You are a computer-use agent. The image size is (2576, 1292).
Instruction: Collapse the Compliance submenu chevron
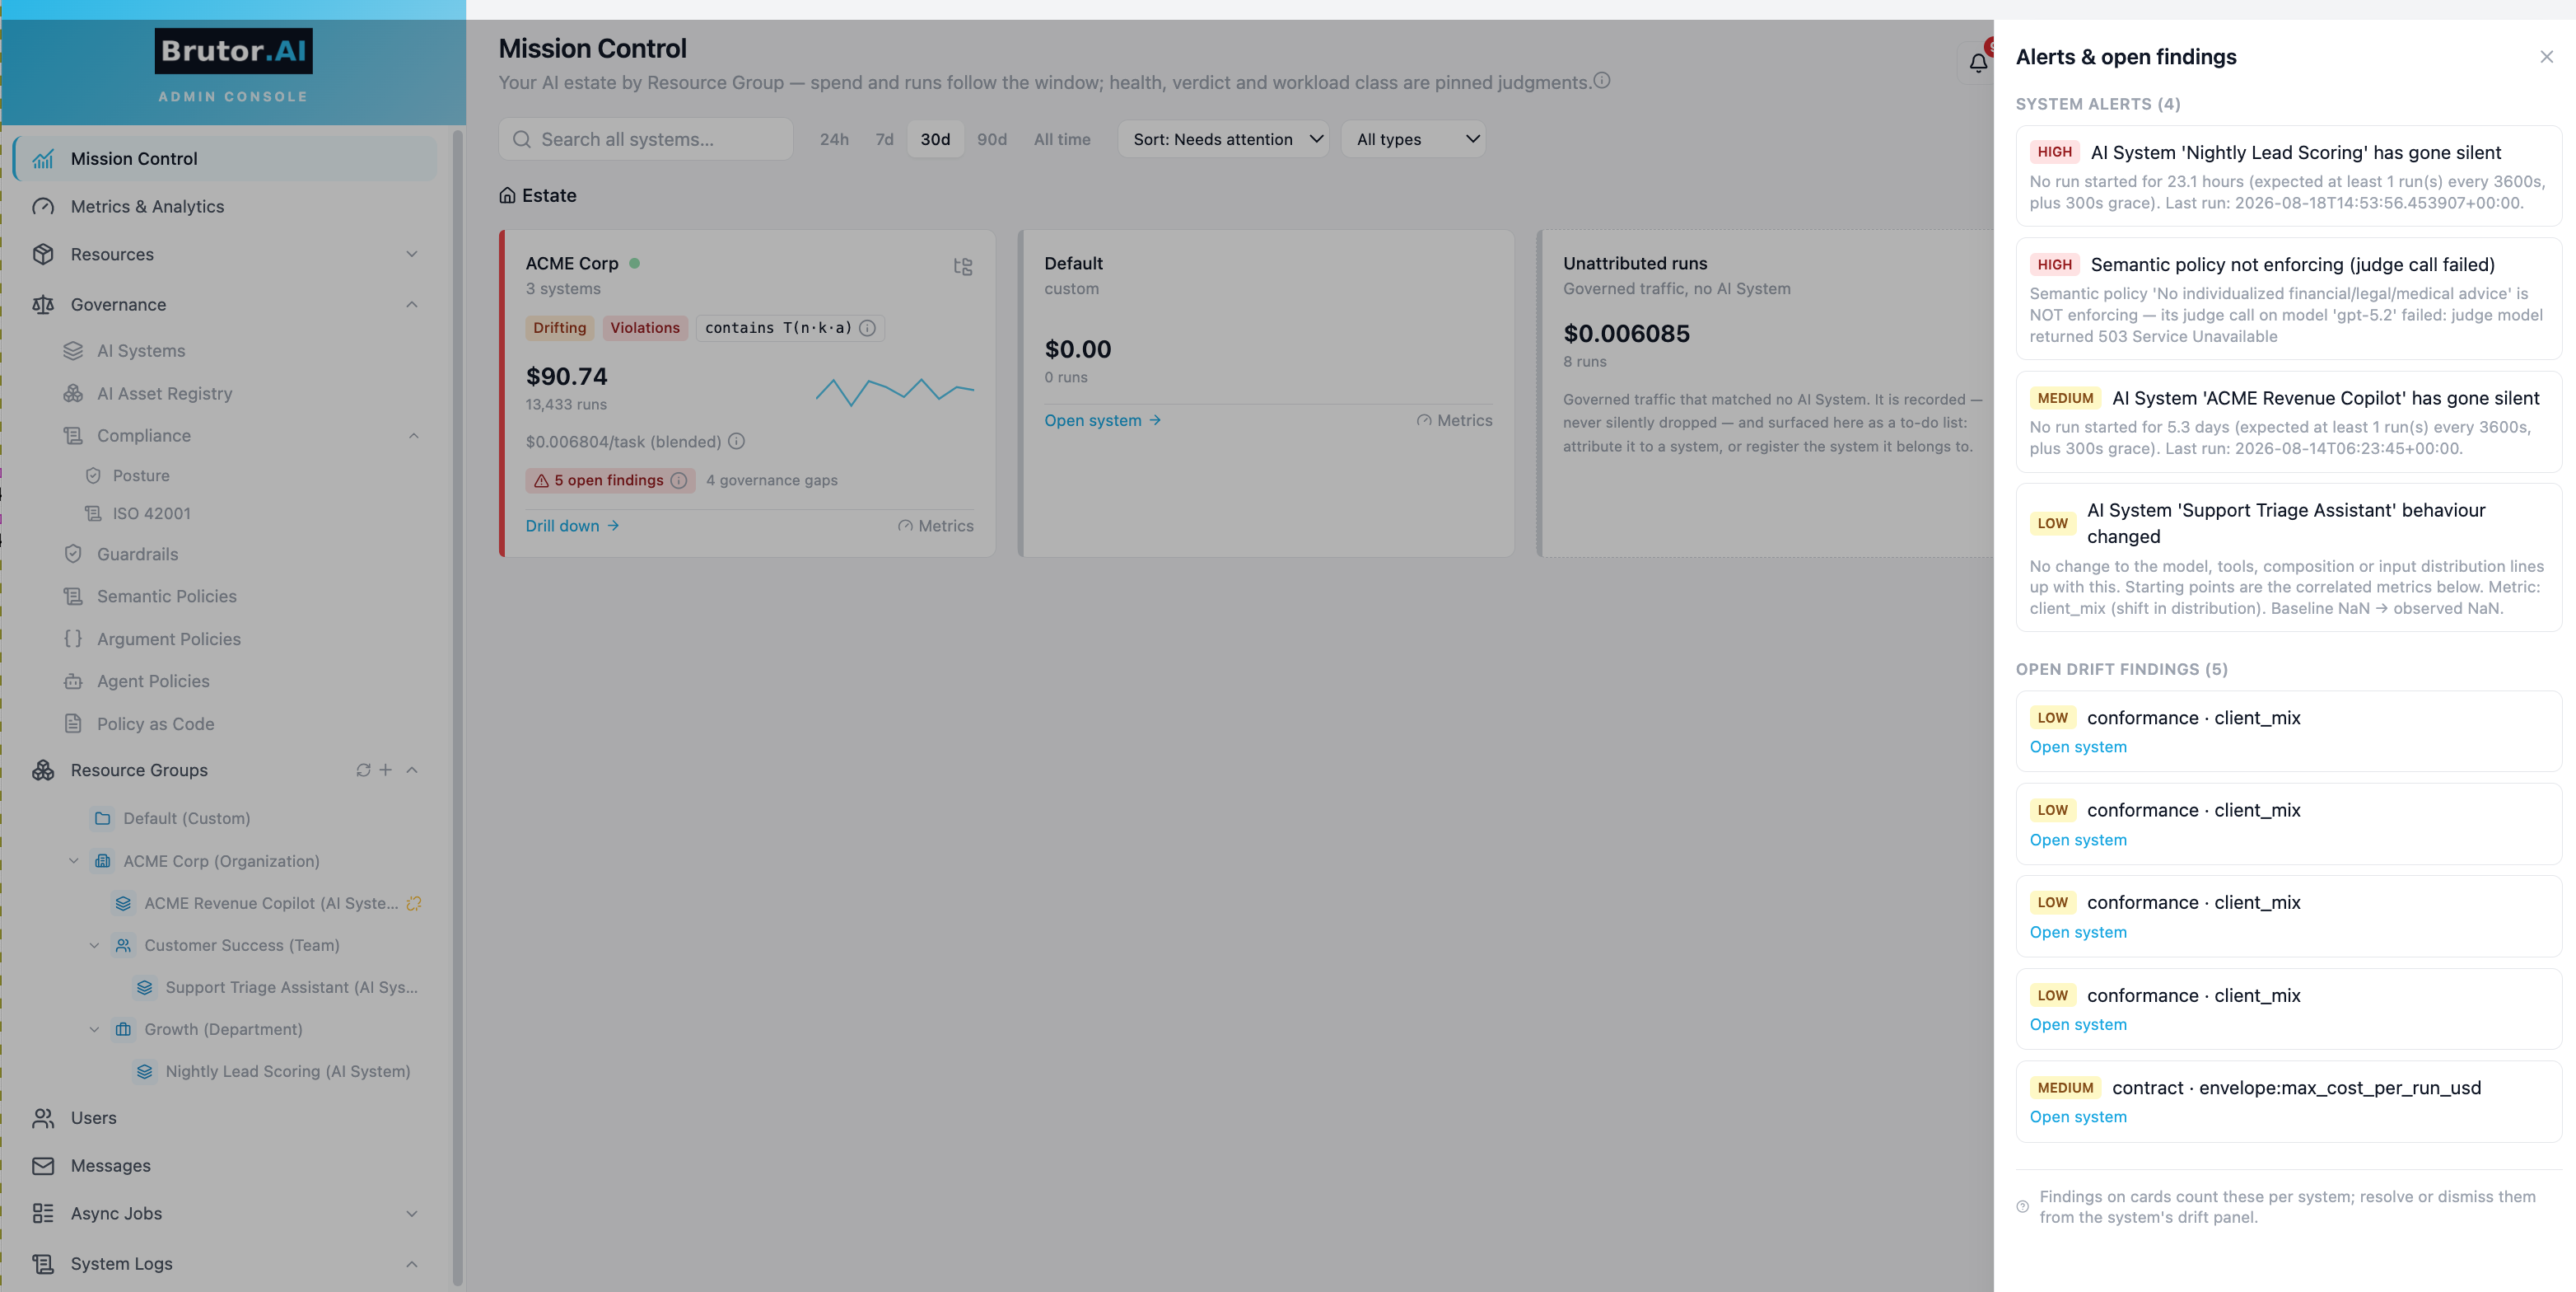click(x=414, y=435)
